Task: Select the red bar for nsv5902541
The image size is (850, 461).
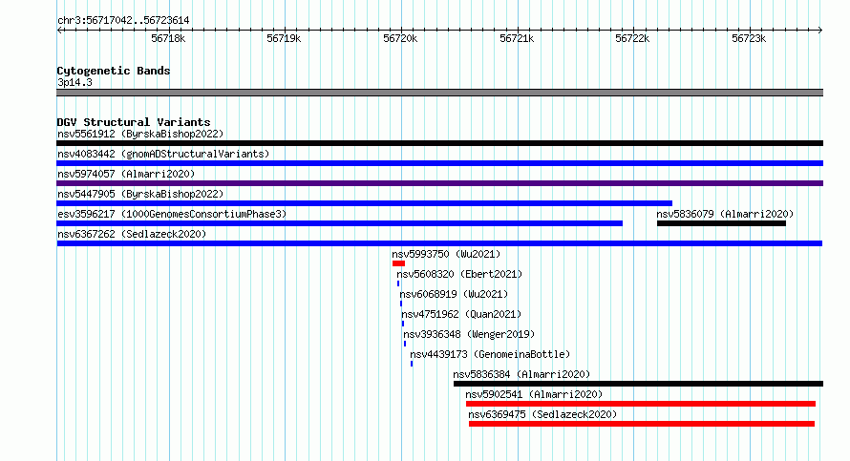Action: click(641, 404)
